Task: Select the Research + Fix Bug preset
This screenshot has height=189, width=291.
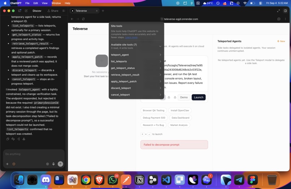Action: point(153,125)
